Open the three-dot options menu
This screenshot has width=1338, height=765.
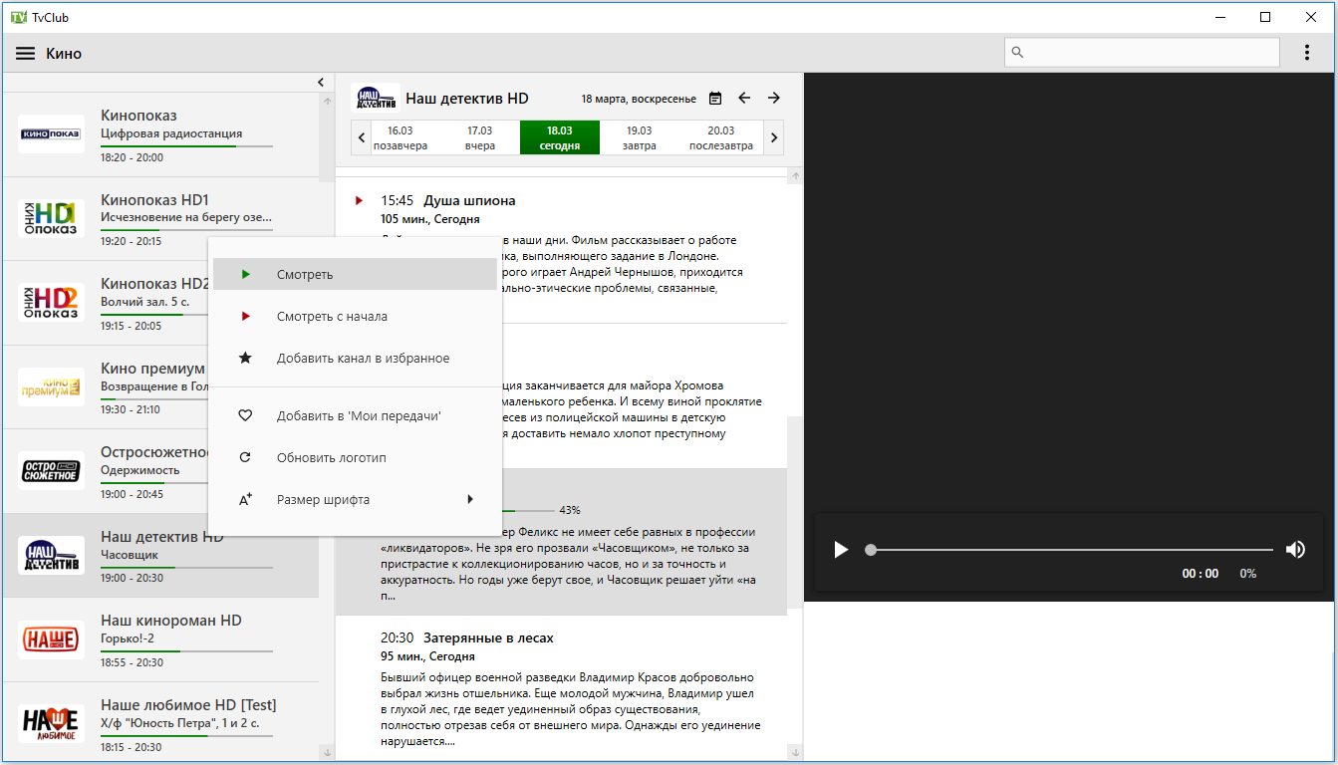(1307, 53)
